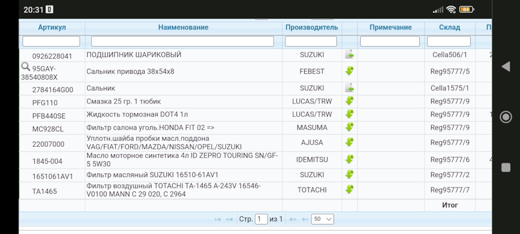
Task: Click manufacturer AJUSA cell
Action: point(312,142)
